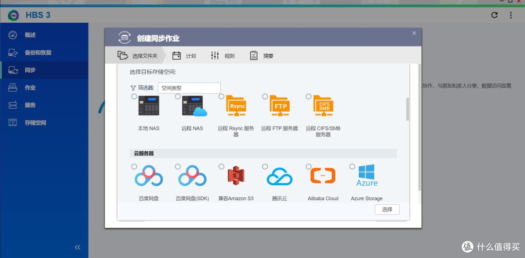Select the 远程 CIFS/SMB 服务器 radio button
Screen dimensions: 525x258
[x=309, y=96]
